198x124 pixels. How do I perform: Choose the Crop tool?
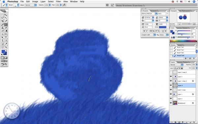(2, 21)
